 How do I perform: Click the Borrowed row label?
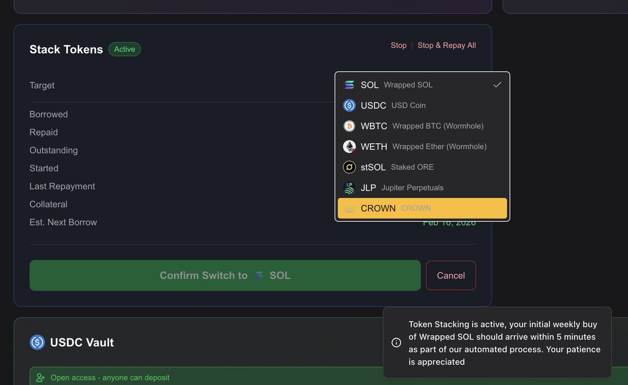49,114
